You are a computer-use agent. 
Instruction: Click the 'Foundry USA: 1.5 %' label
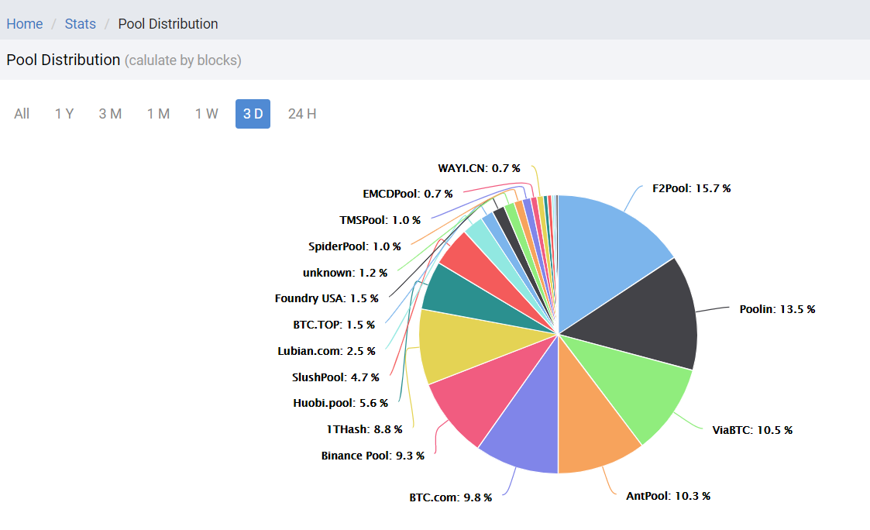coord(327,298)
